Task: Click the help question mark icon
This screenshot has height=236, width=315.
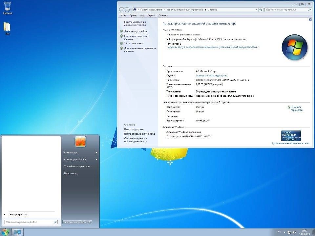Action: coord(310,20)
